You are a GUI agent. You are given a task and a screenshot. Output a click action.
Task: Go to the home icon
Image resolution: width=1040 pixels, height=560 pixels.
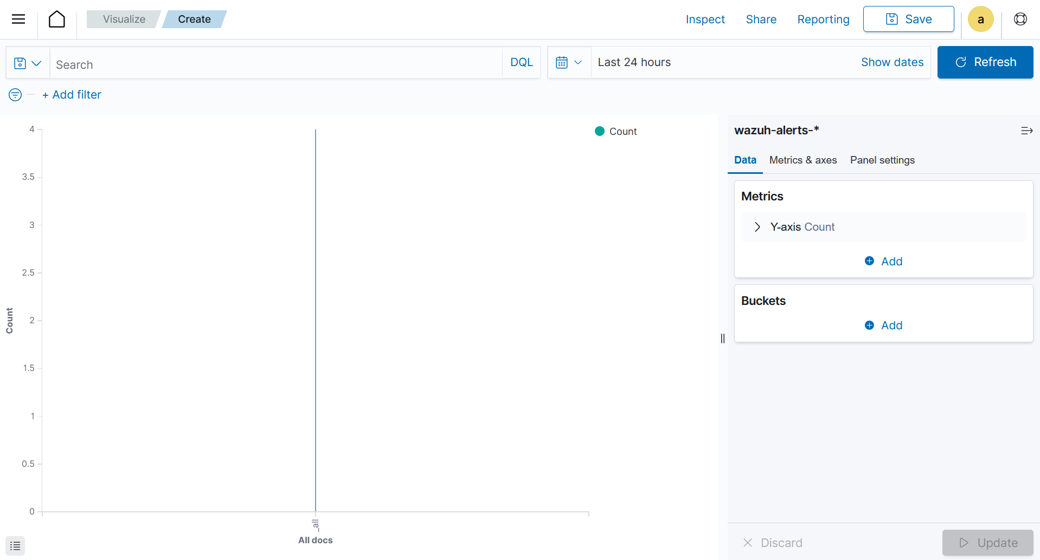click(57, 19)
